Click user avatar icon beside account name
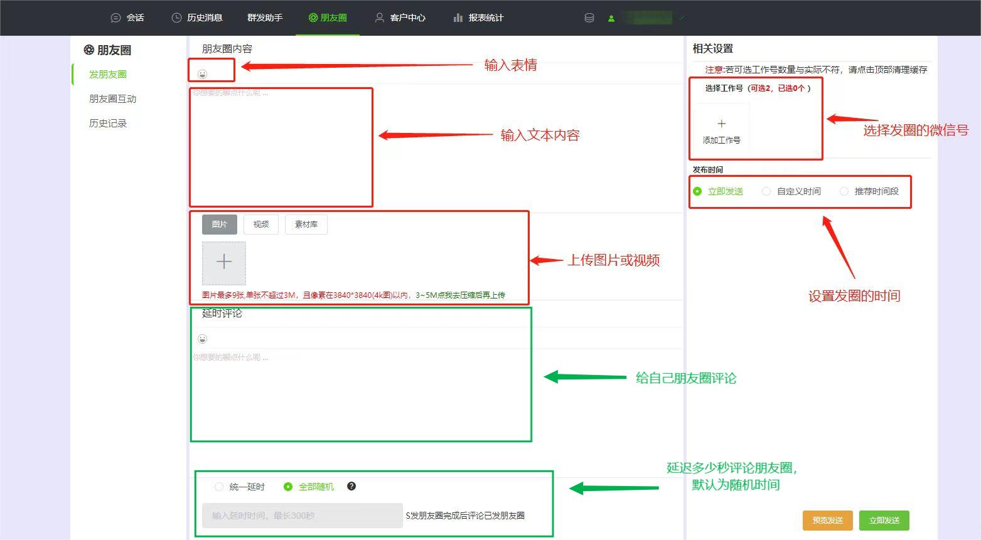Viewport: 981px width, 540px height. pos(611,18)
